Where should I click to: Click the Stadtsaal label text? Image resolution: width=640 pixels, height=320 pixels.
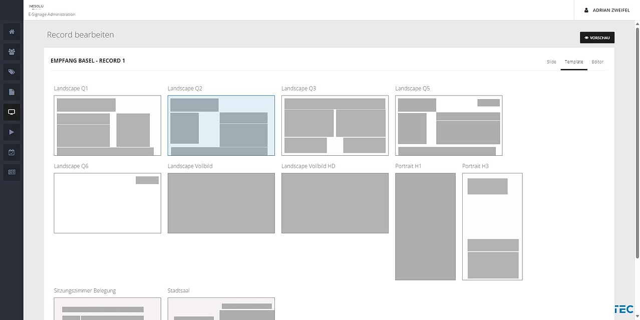click(x=179, y=291)
